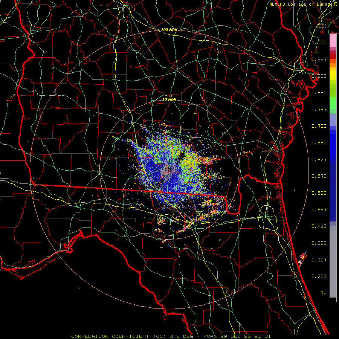Click the 0.413 legend value
The width and height of the screenshot is (339, 339).
pyautogui.click(x=319, y=226)
